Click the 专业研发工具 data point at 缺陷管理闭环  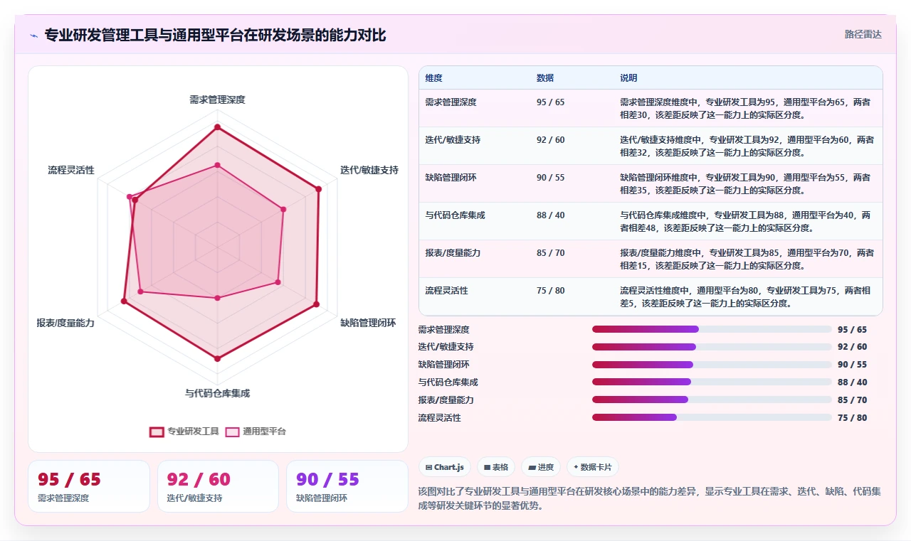click(x=316, y=304)
